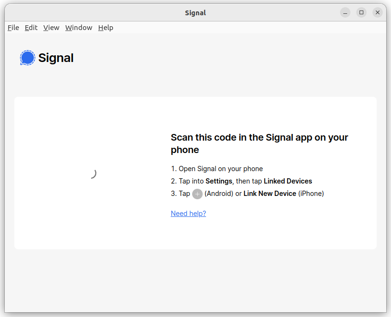Screen dimensions: 391x317
Task: Click the gray plus icon in step 3
Action: coord(197,194)
